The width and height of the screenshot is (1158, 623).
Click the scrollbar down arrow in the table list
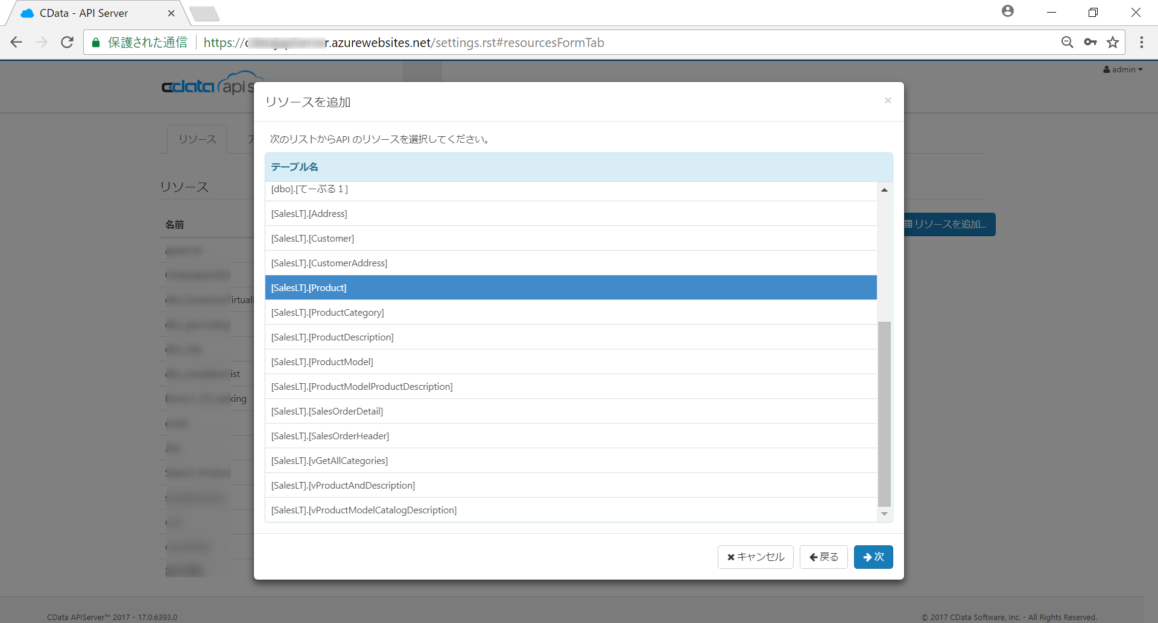coord(884,513)
